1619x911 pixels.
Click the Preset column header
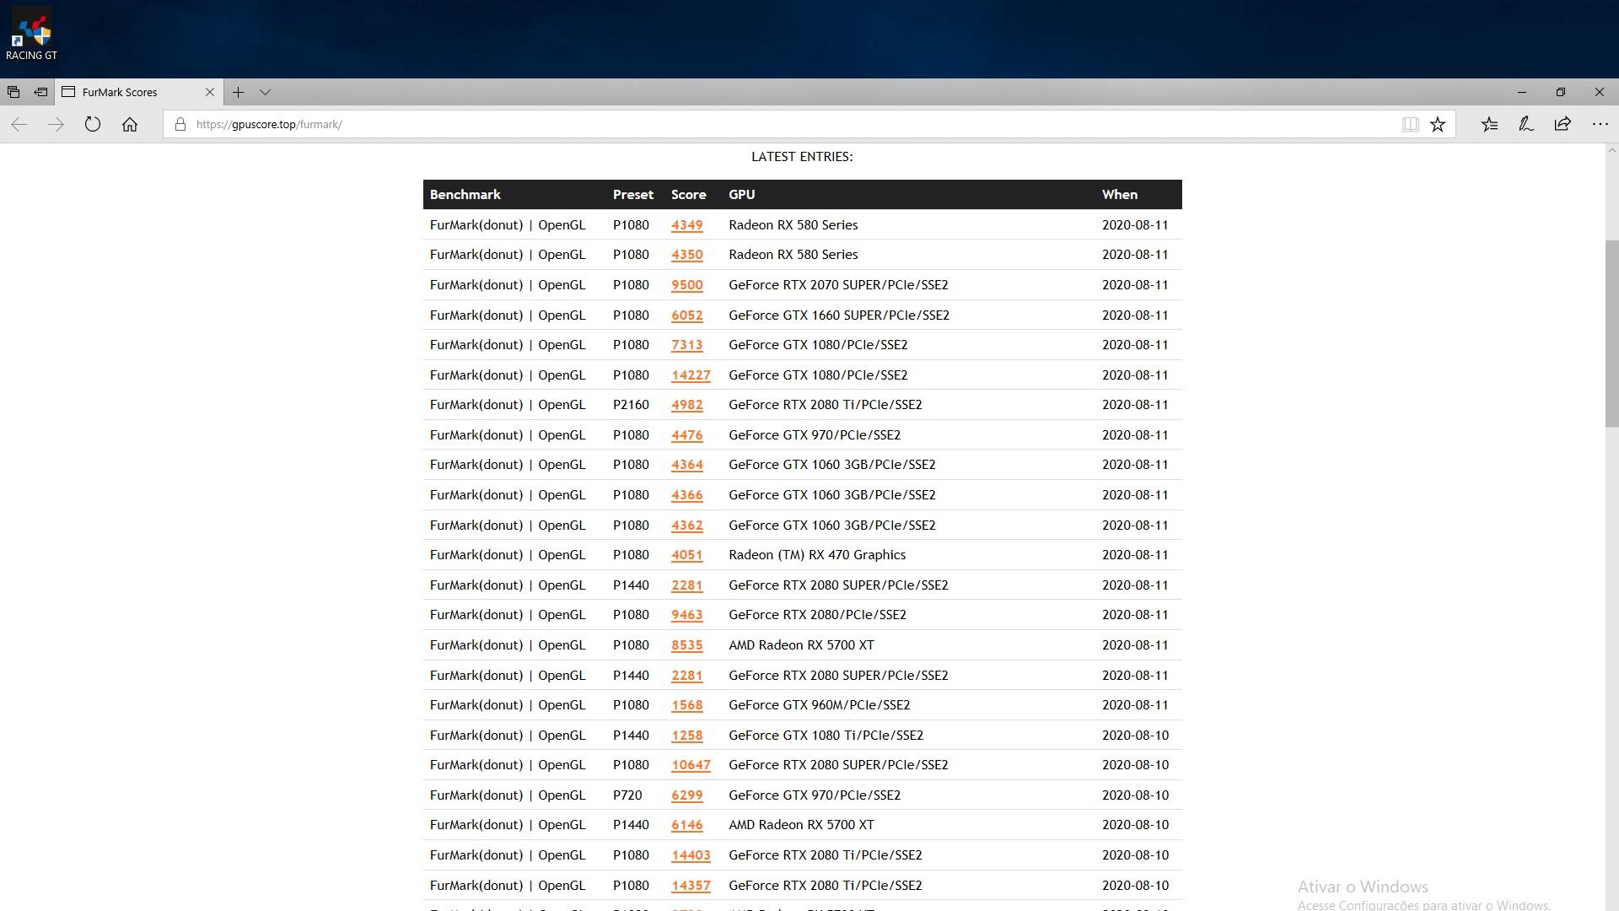632,195
